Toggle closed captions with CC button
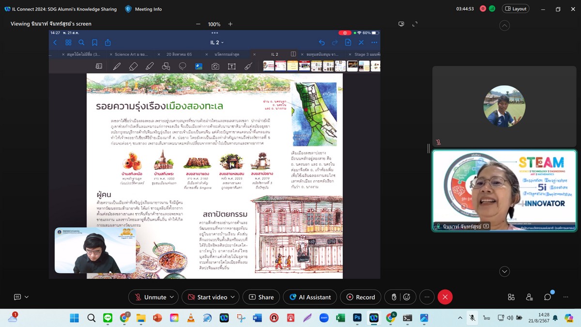Screen dimensions: 581x327 pos(17,297)
